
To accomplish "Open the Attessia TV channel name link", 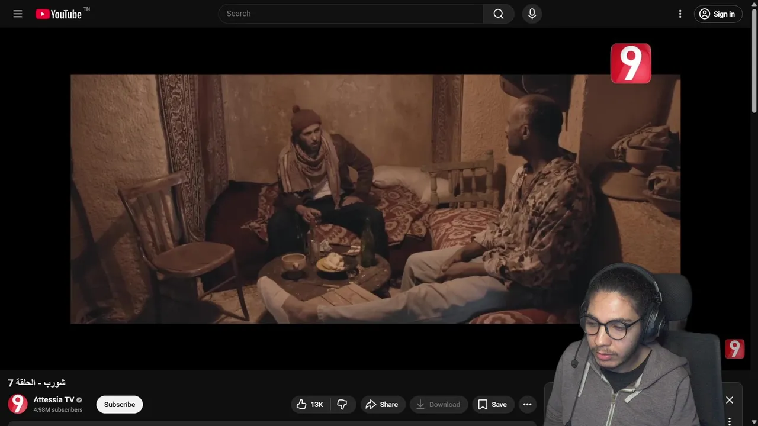I will (53, 400).
